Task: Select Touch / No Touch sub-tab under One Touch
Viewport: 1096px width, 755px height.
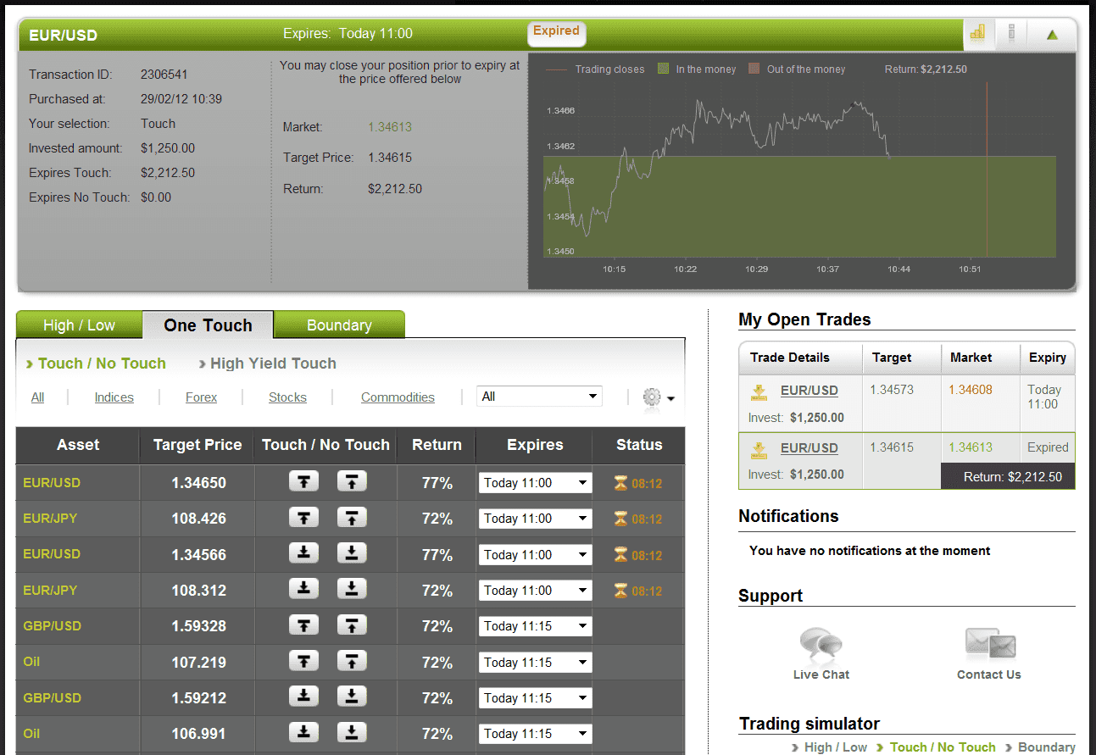Action: 102,364
